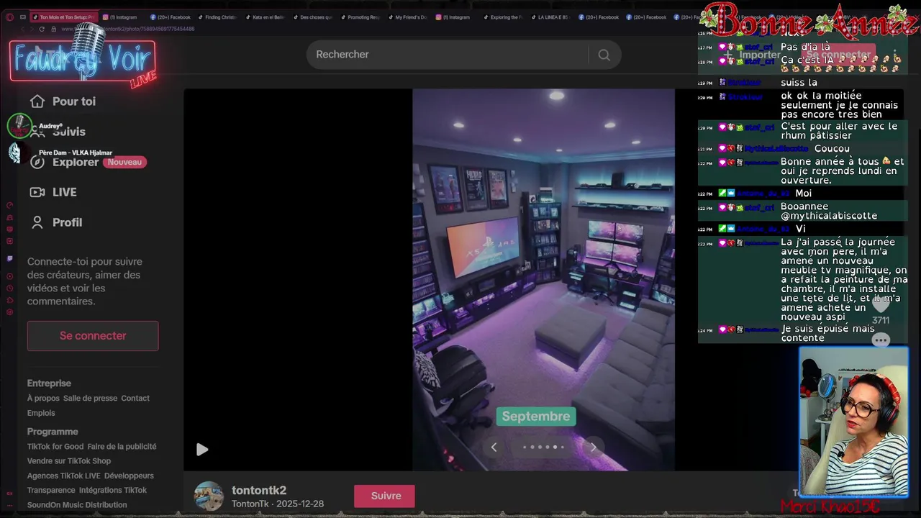921x518 pixels.
Task: Open Opera sidebar settings gear
Action: click(x=9, y=312)
